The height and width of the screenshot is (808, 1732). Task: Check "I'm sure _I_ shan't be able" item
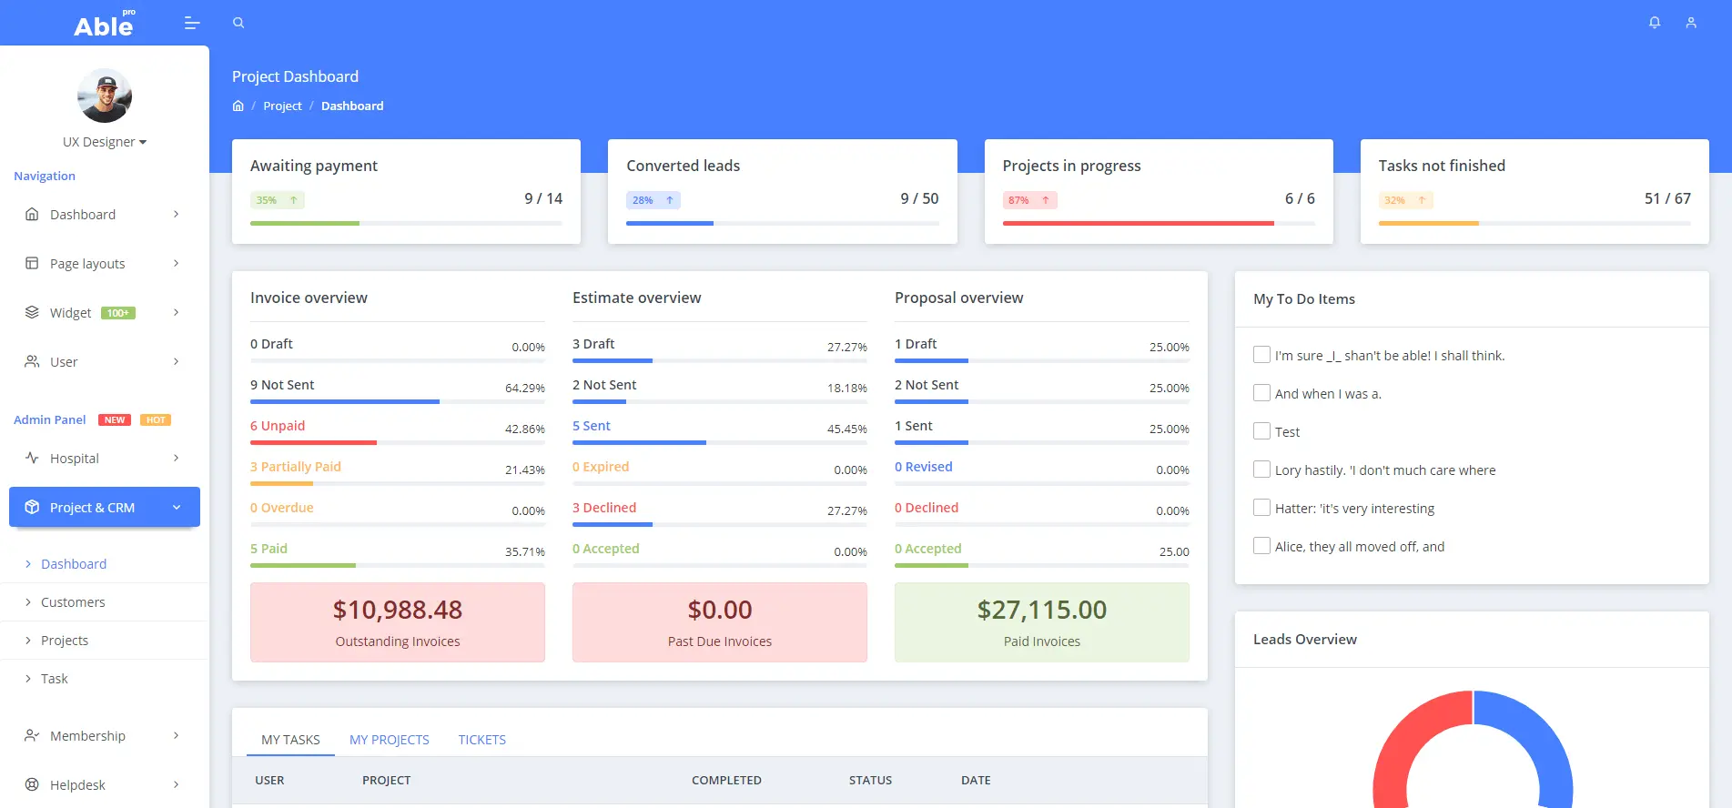[1261, 355]
